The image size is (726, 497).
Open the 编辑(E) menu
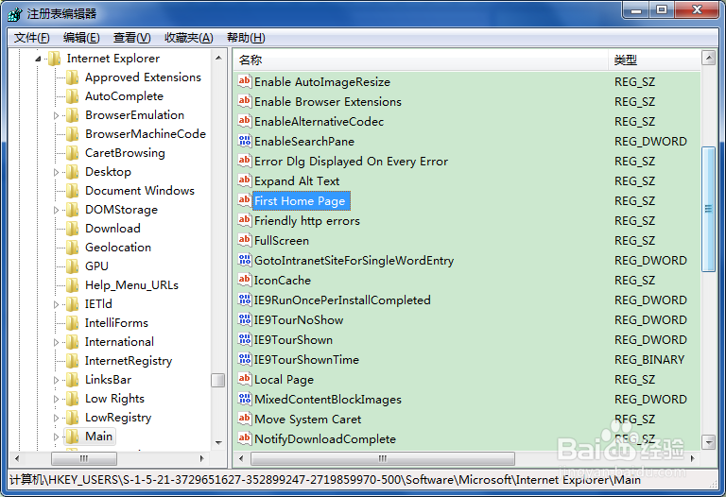coord(81,38)
